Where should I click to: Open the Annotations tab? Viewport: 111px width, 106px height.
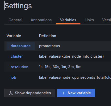click(41, 20)
